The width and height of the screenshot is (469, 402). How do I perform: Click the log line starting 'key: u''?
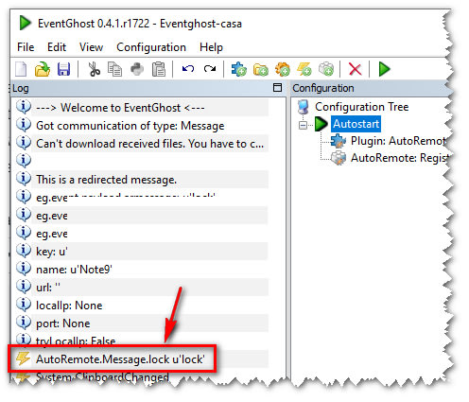52,252
